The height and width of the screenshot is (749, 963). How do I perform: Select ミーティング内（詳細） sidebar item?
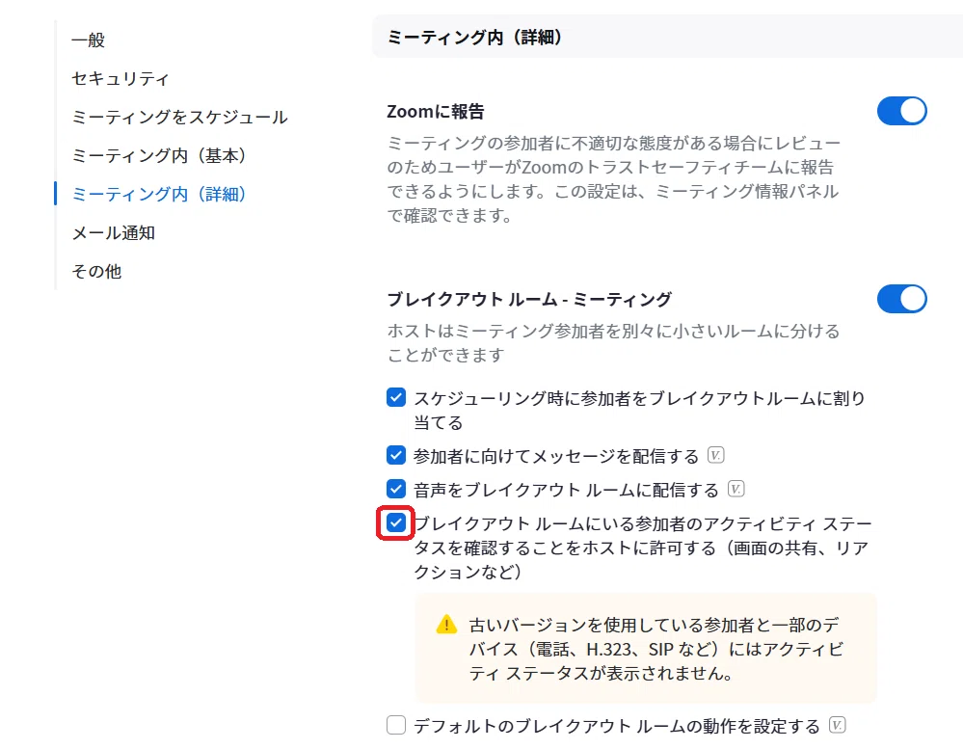159,194
